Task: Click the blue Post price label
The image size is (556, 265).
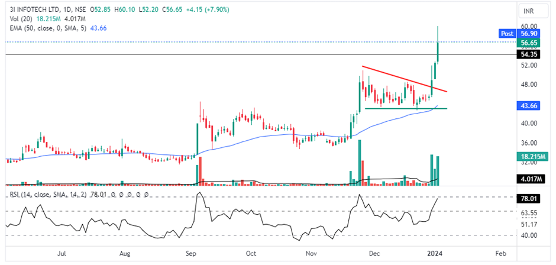Action: pos(506,34)
